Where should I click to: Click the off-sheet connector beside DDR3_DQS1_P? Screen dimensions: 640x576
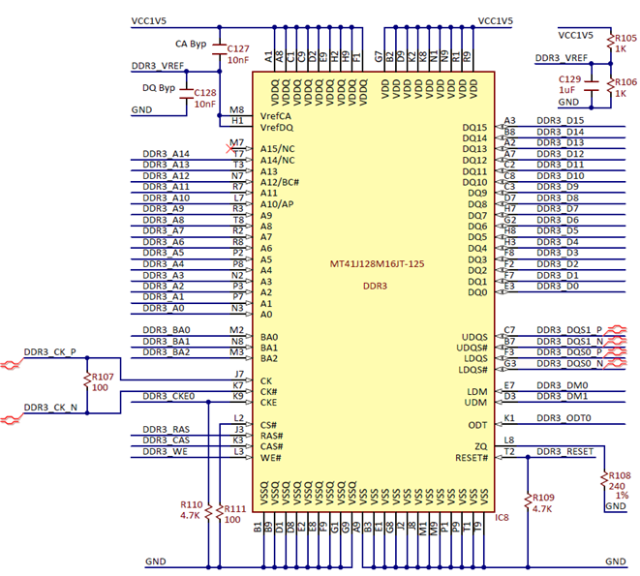617,328
